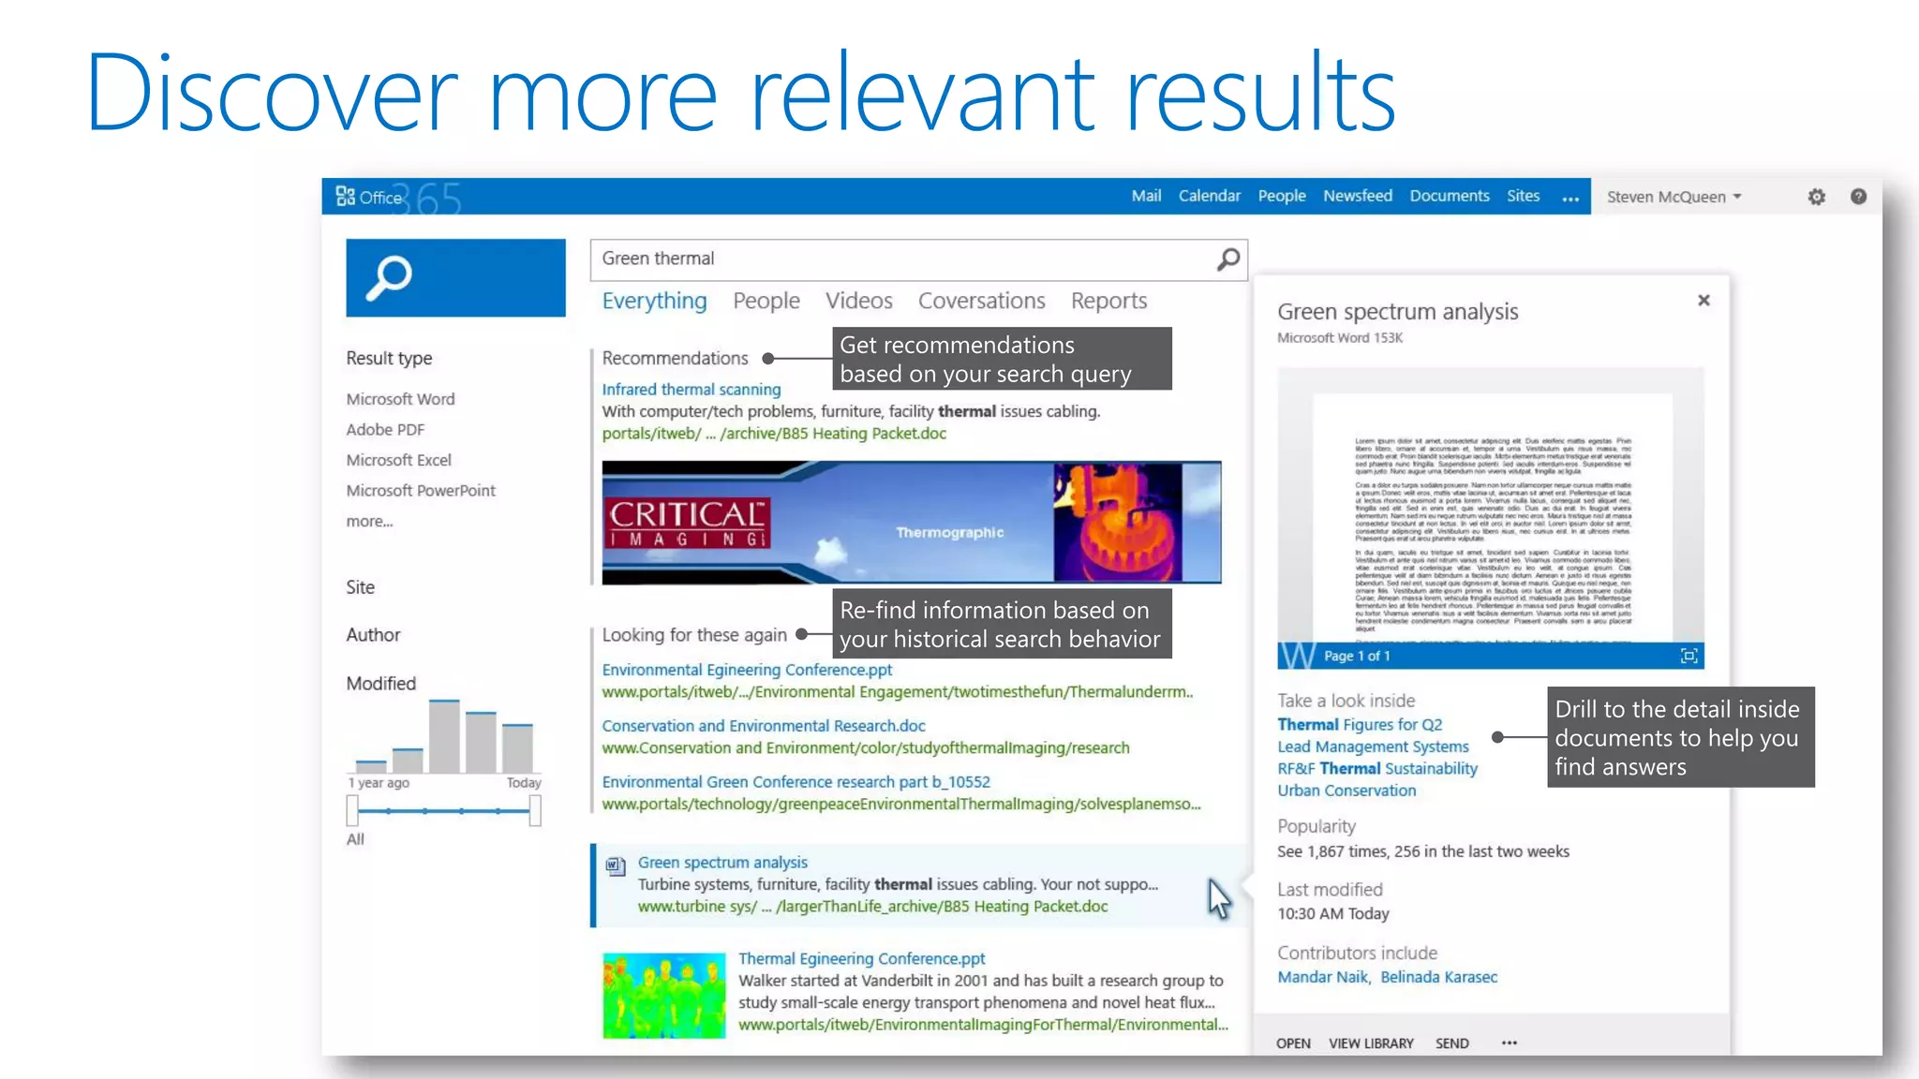Filter results by Microsoft Excel

click(x=398, y=460)
